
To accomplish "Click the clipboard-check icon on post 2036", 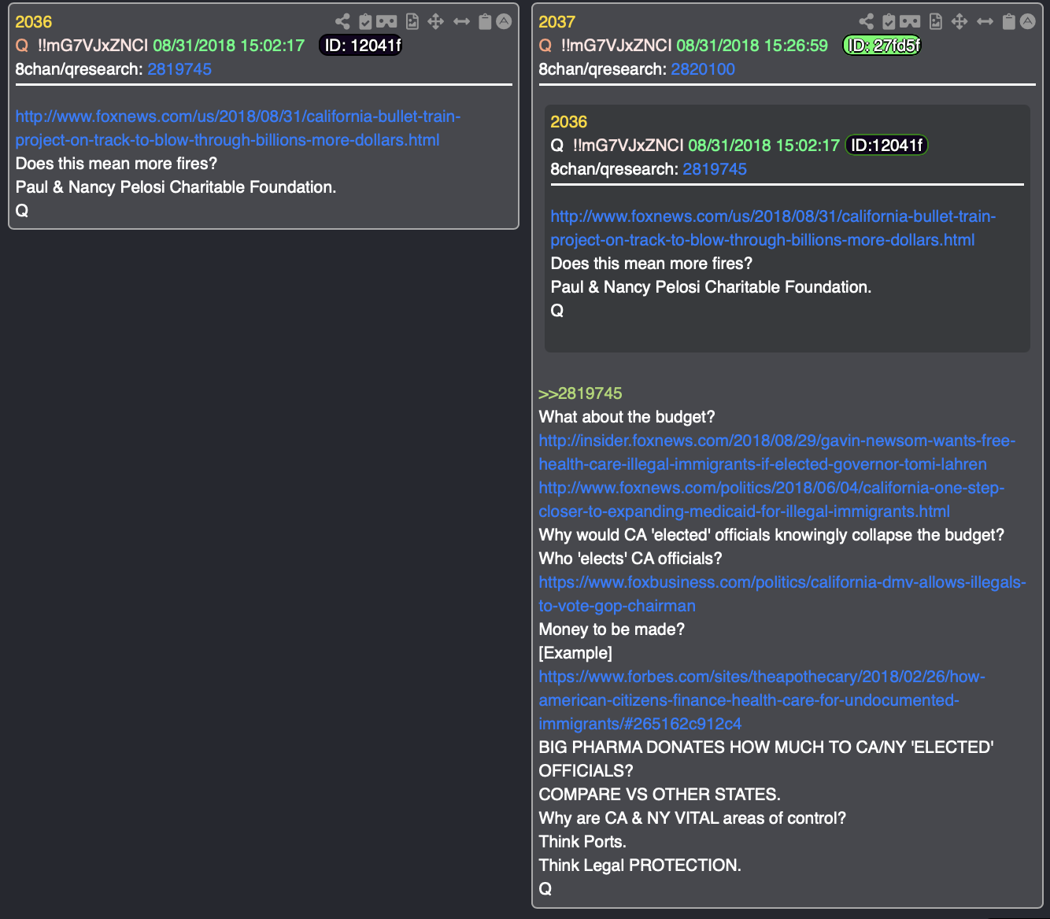I will point(365,22).
